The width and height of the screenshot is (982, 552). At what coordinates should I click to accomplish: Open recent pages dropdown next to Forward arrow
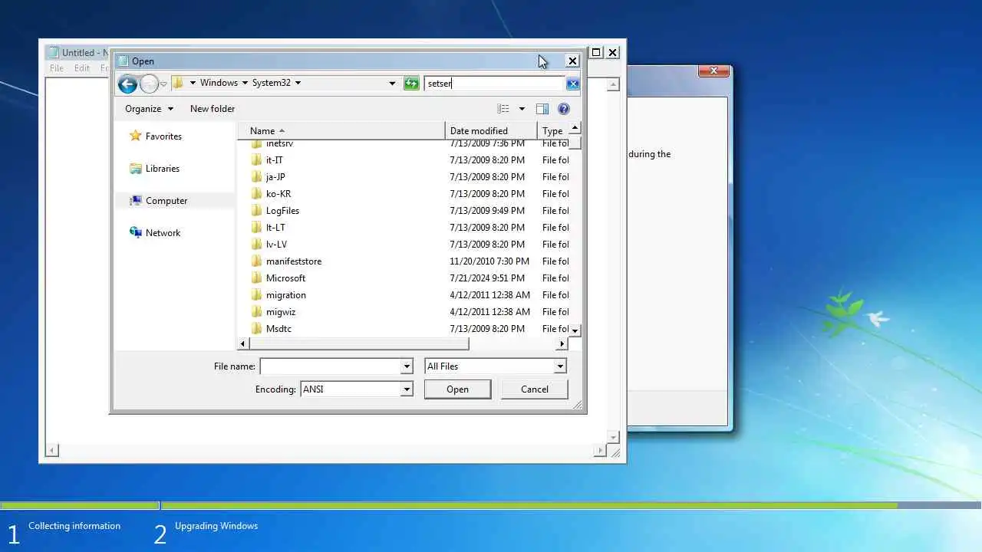[163, 84]
